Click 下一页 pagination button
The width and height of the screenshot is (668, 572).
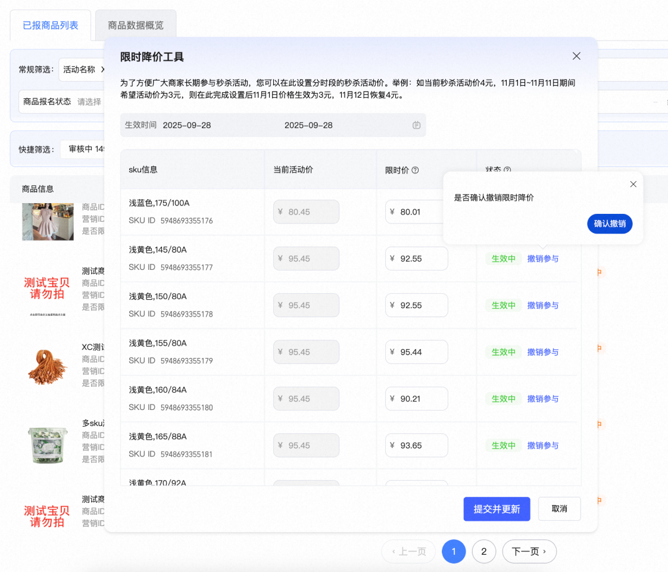point(529,552)
